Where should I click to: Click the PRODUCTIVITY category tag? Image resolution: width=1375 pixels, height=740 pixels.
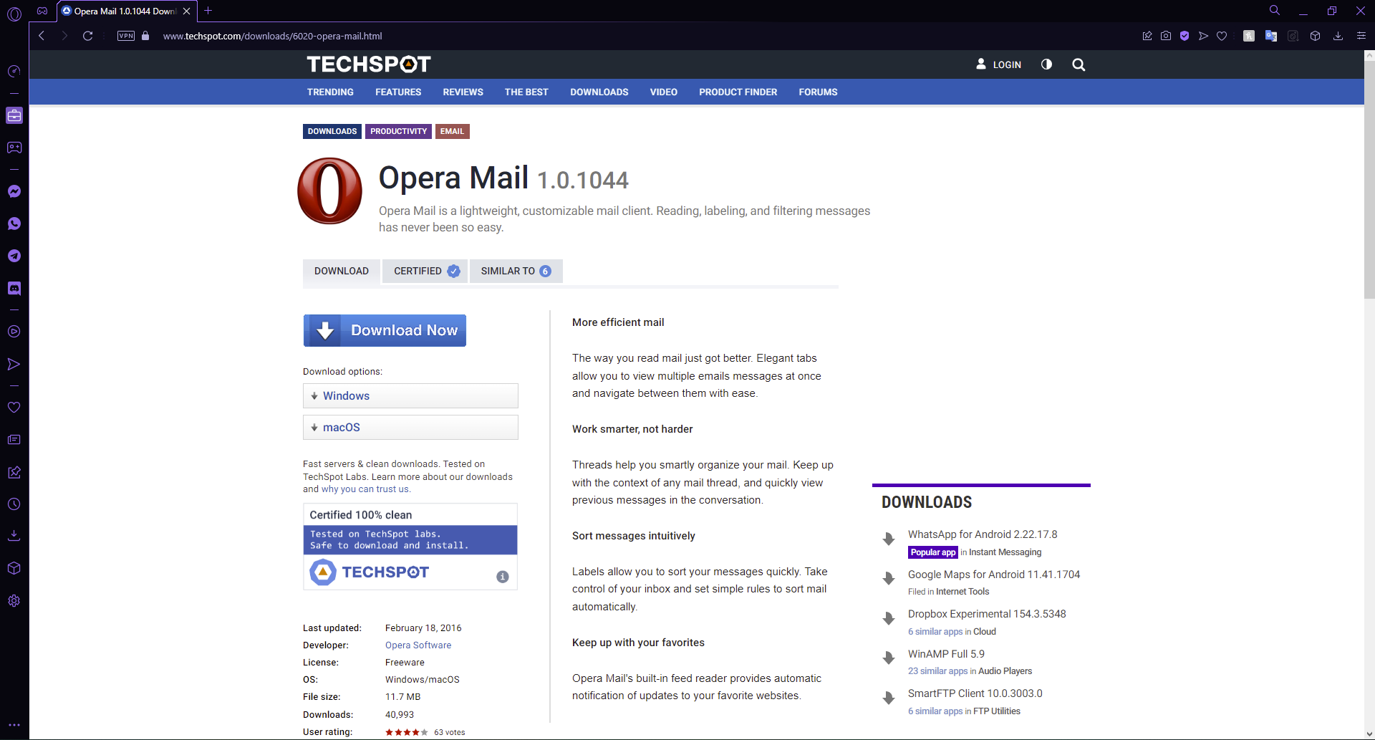click(398, 132)
